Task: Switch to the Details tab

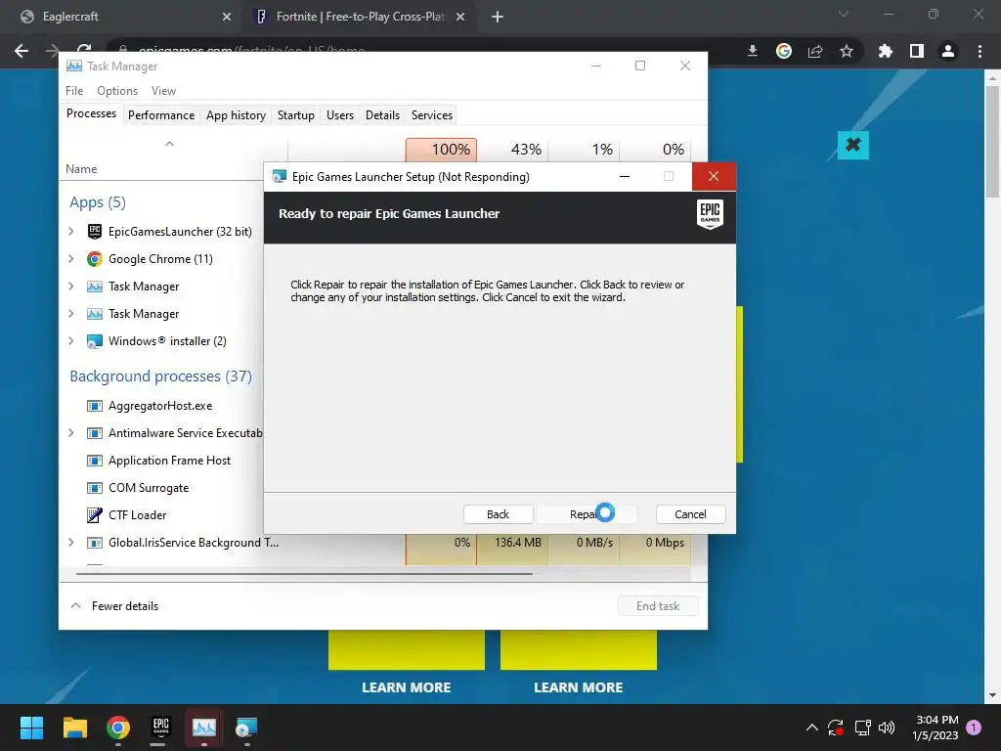Action: (382, 115)
